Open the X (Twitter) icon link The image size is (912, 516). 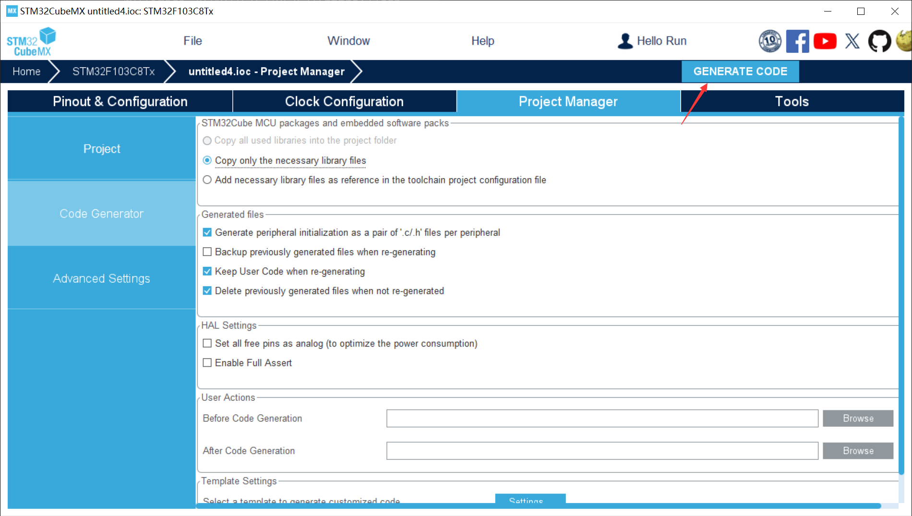coord(852,41)
